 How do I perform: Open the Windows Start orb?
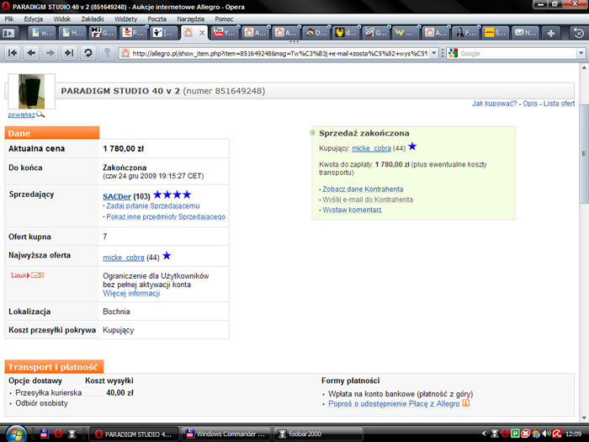tap(15, 434)
